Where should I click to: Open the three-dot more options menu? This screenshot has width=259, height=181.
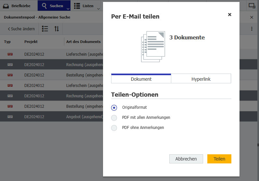tap(252, 29)
